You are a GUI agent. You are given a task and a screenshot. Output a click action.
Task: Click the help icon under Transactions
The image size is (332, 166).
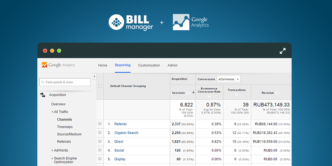(237, 94)
